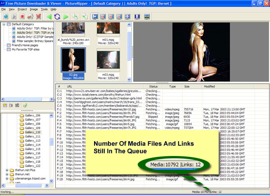The image size is (270, 195).
Task: Set zoom to 25 percent icon
Action: [x=119, y=17]
